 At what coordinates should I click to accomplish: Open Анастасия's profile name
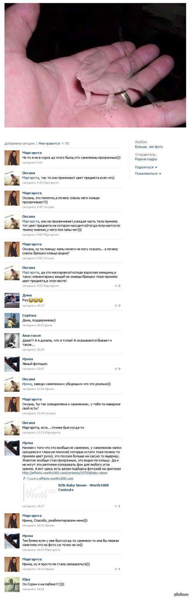point(31,335)
